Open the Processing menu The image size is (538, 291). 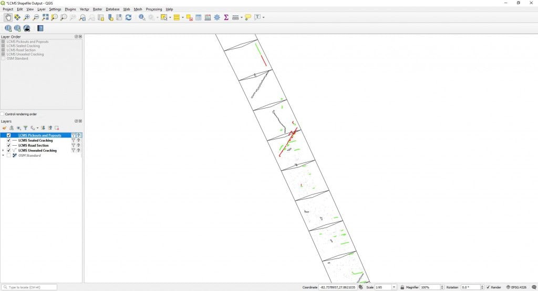coord(154,9)
